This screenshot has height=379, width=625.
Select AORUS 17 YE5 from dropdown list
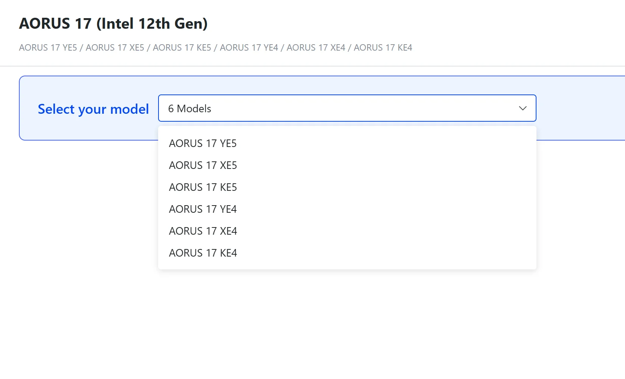point(203,144)
